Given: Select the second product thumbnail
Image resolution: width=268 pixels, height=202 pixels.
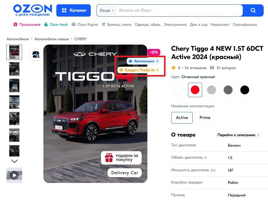Looking at the screenshot, I should tap(14, 69).
